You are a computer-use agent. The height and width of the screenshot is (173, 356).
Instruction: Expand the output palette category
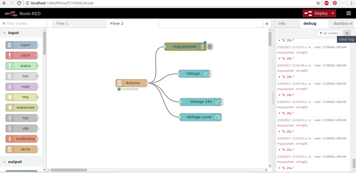(4, 162)
